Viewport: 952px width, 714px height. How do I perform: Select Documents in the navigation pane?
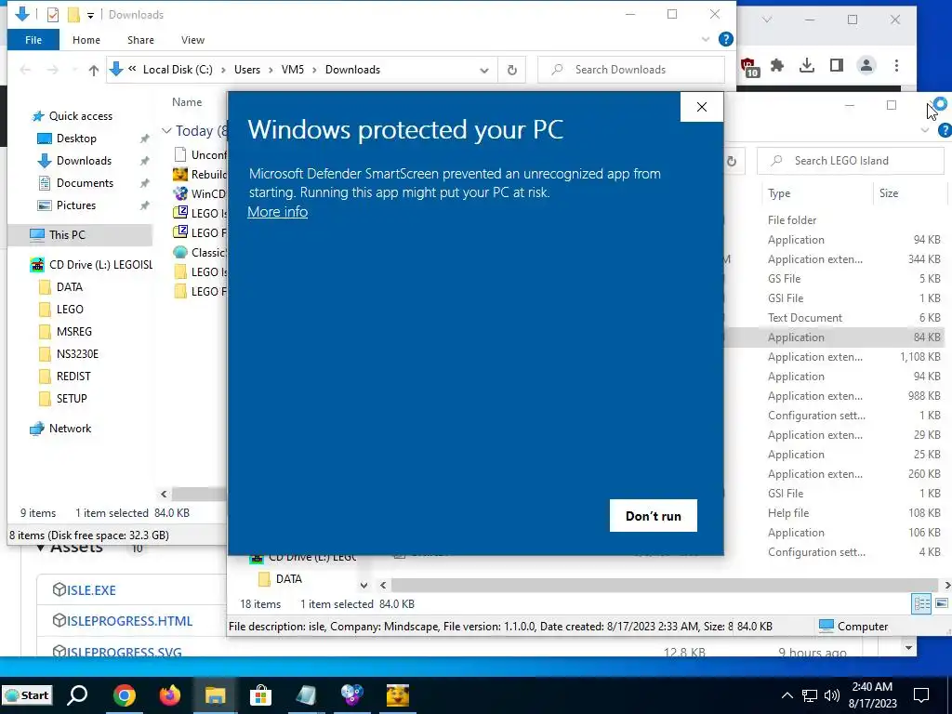(x=85, y=183)
